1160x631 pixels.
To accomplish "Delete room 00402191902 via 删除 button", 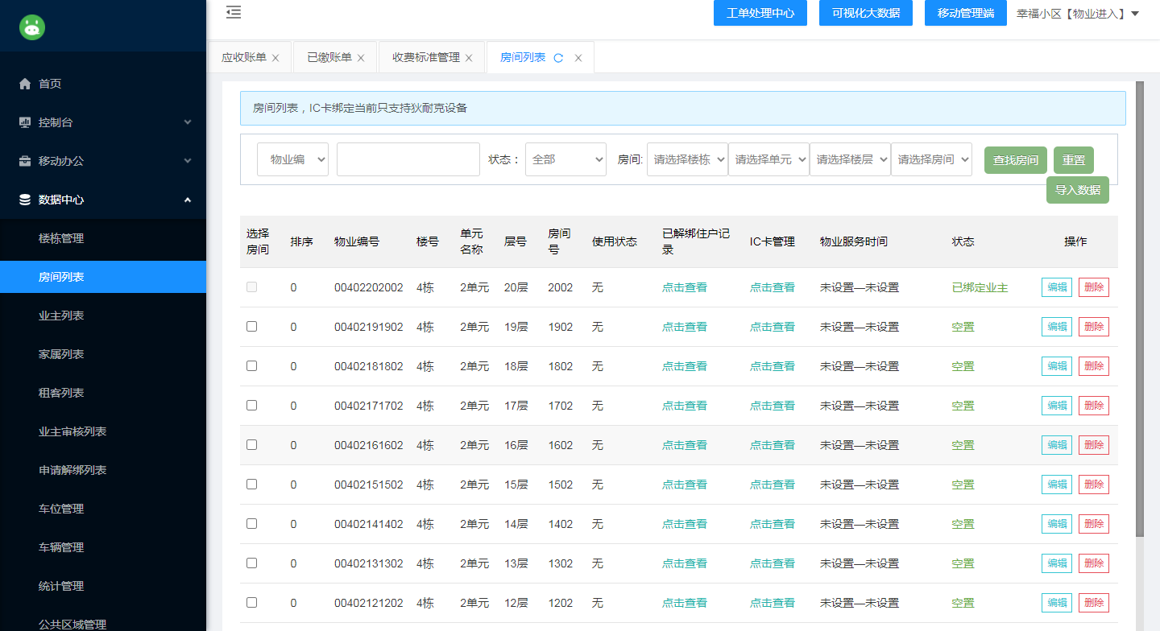I will tap(1094, 327).
